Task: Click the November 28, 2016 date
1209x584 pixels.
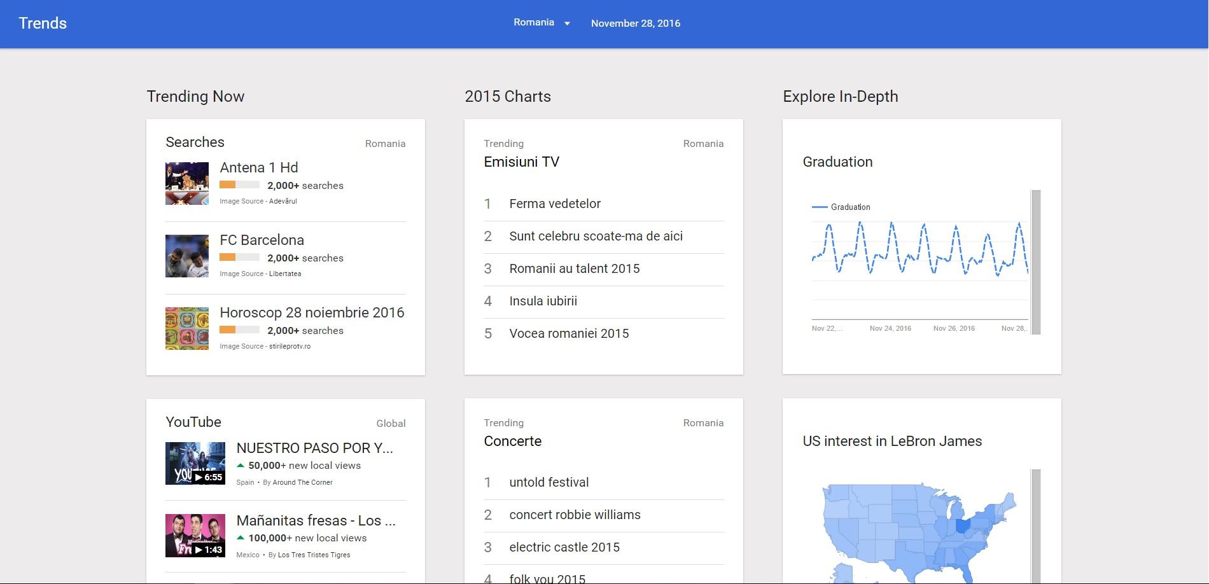Action: point(635,24)
